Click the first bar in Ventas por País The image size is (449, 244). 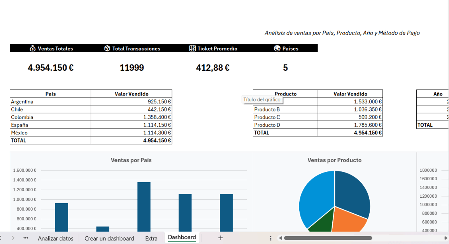click(x=61, y=218)
